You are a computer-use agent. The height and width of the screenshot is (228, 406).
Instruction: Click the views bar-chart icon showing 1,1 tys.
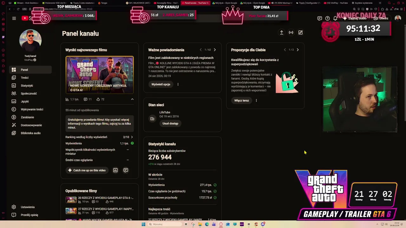[x=67, y=99]
